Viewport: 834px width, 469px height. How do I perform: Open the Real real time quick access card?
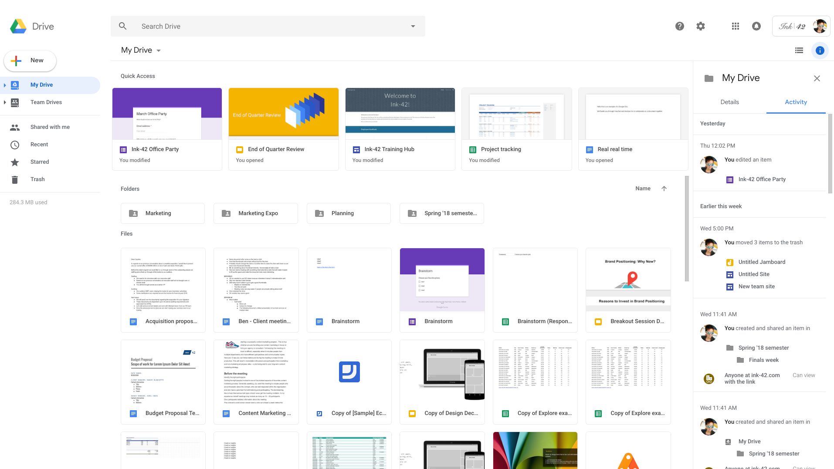click(633, 129)
